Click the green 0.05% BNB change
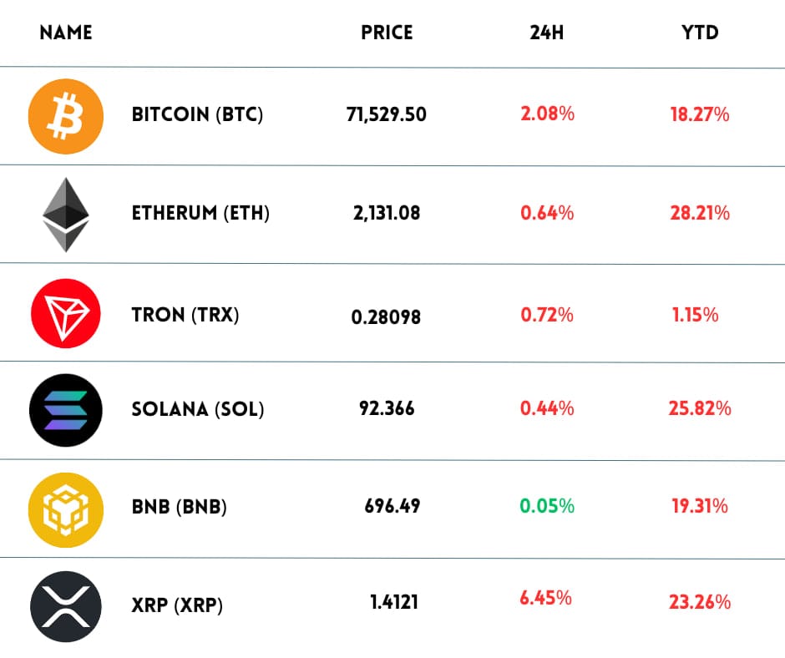This screenshot has width=785, height=658. [547, 506]
